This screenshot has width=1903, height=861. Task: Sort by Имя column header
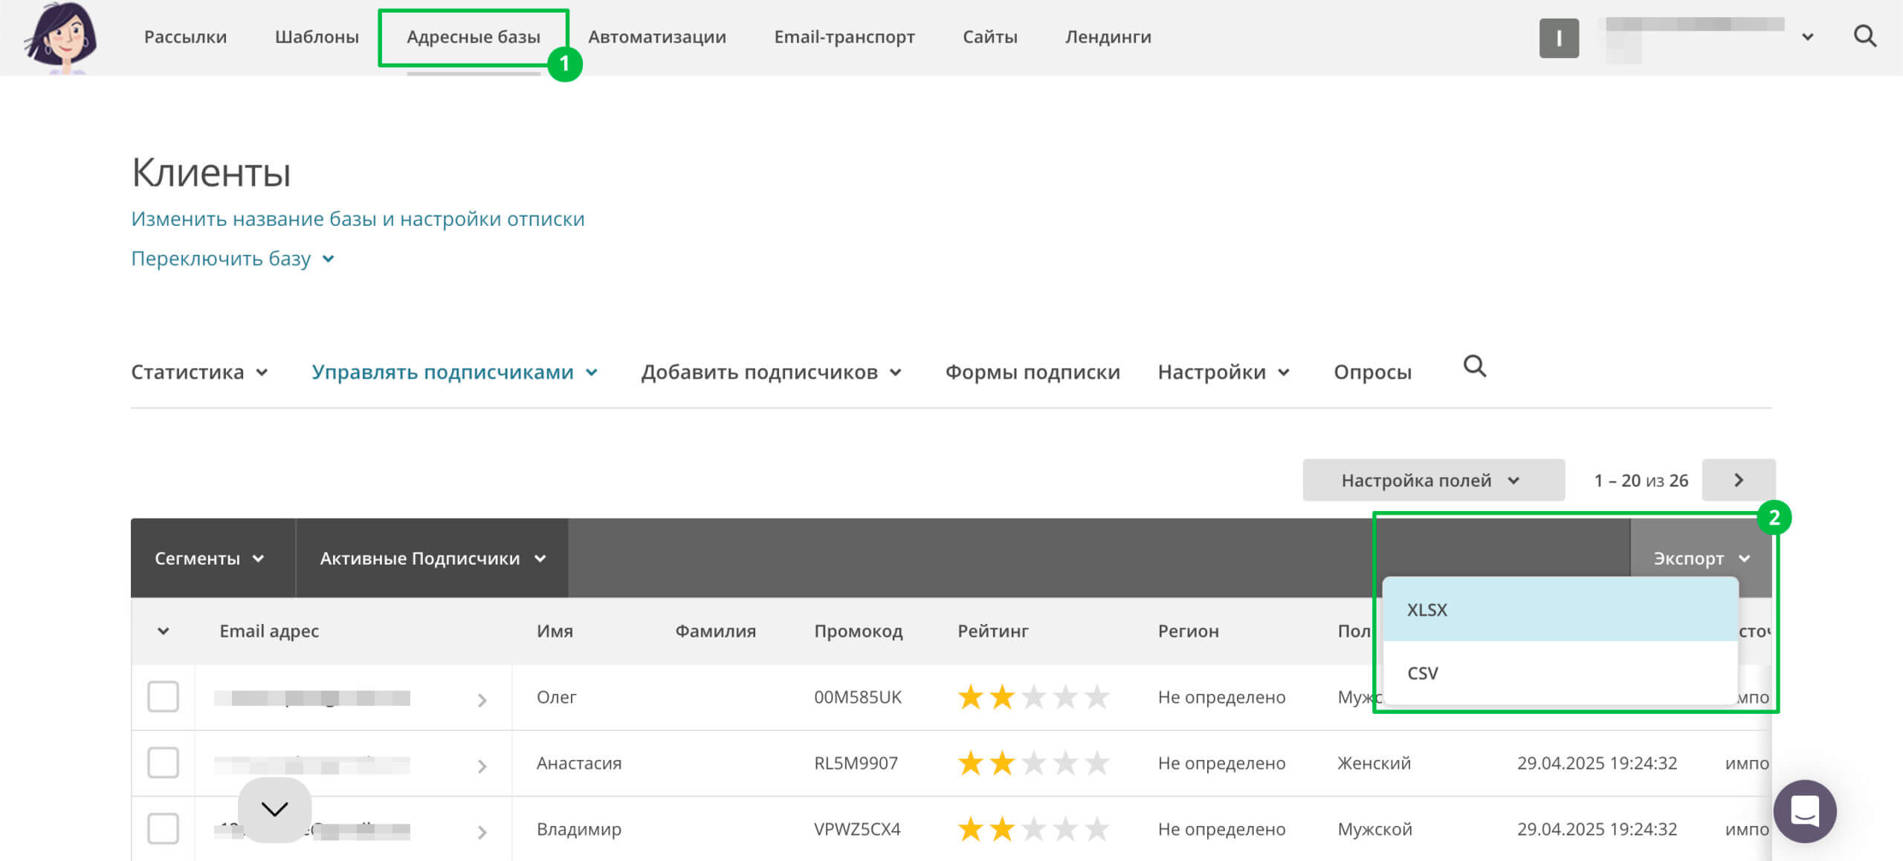click(555, 631)
